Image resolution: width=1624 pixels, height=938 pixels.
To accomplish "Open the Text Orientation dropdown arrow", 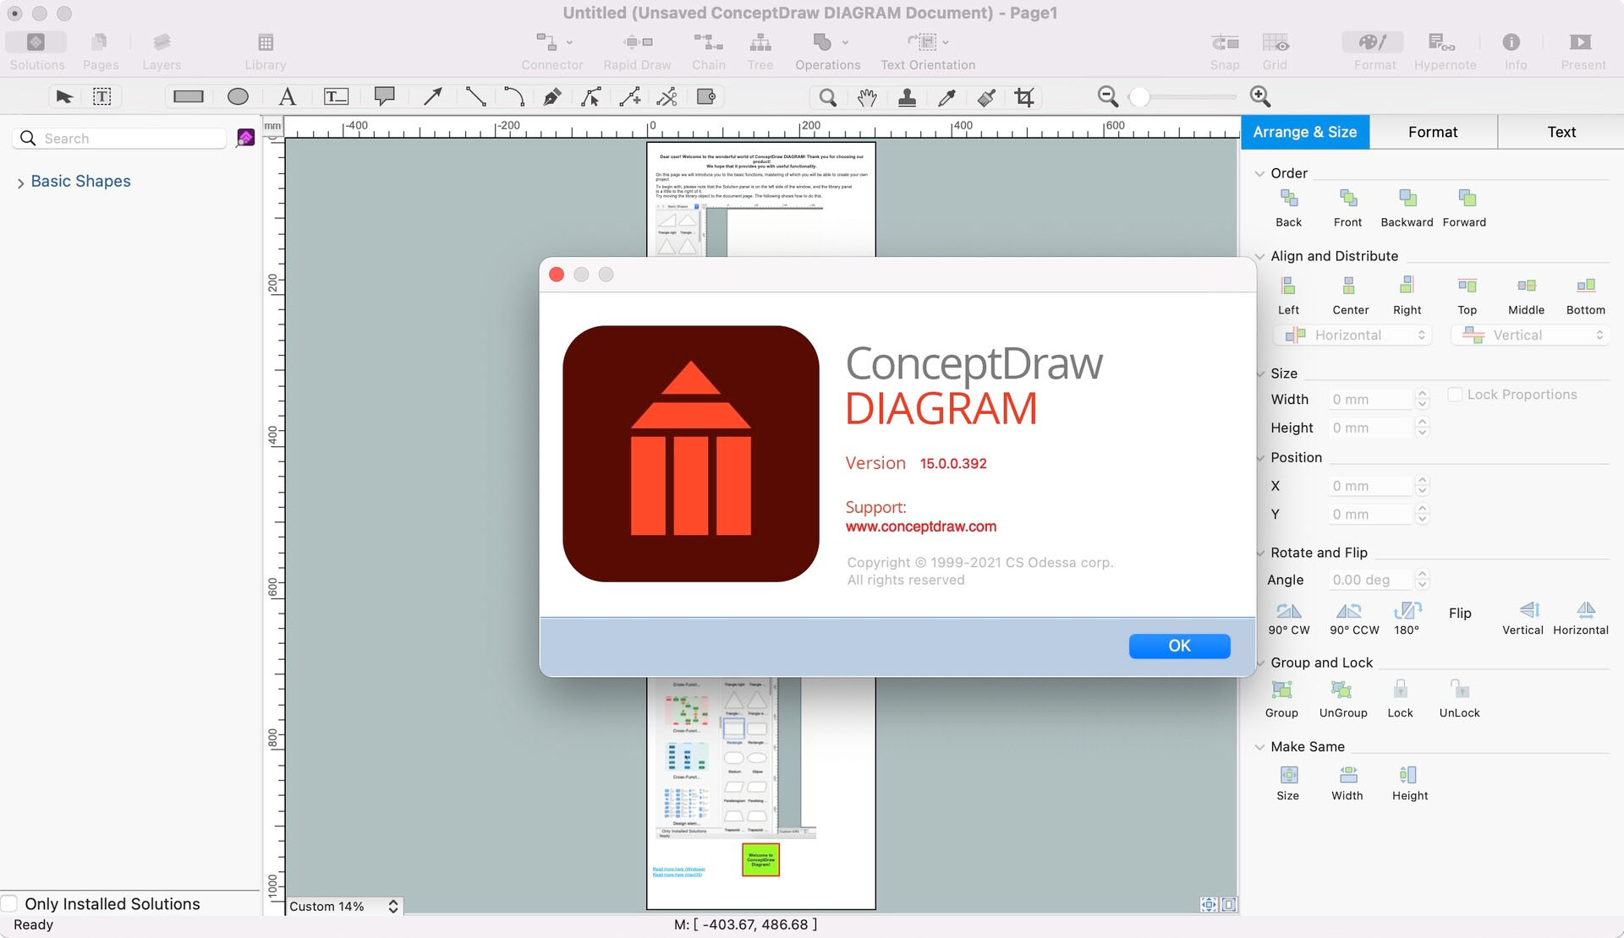I will (x=946, y=42).
